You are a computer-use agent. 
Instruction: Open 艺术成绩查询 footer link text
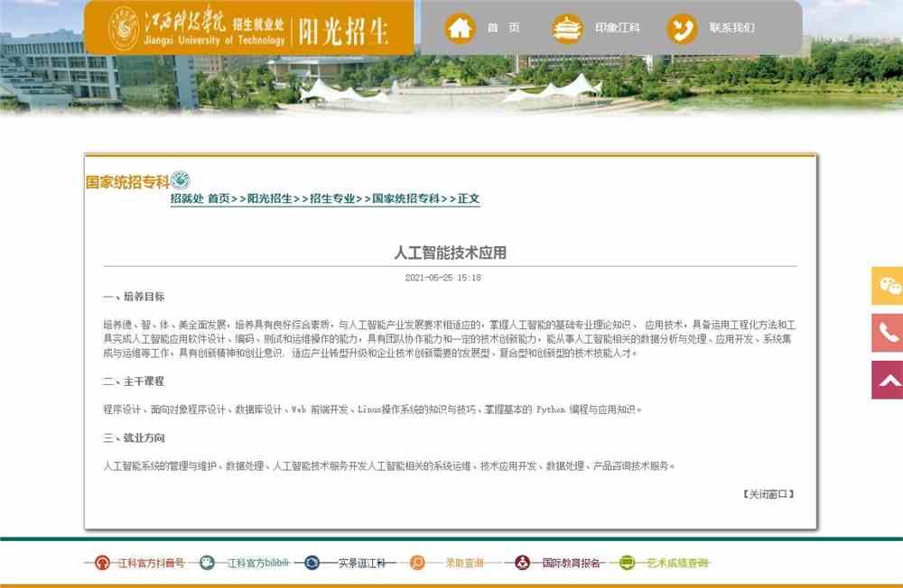pos(676,563)
